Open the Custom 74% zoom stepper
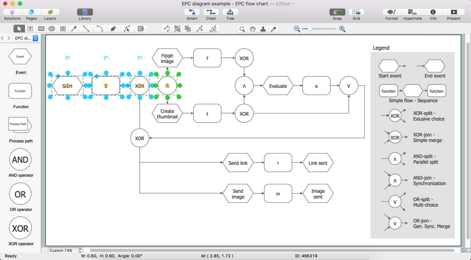This screenshot has height=260, width=471. tap(80, 251)
